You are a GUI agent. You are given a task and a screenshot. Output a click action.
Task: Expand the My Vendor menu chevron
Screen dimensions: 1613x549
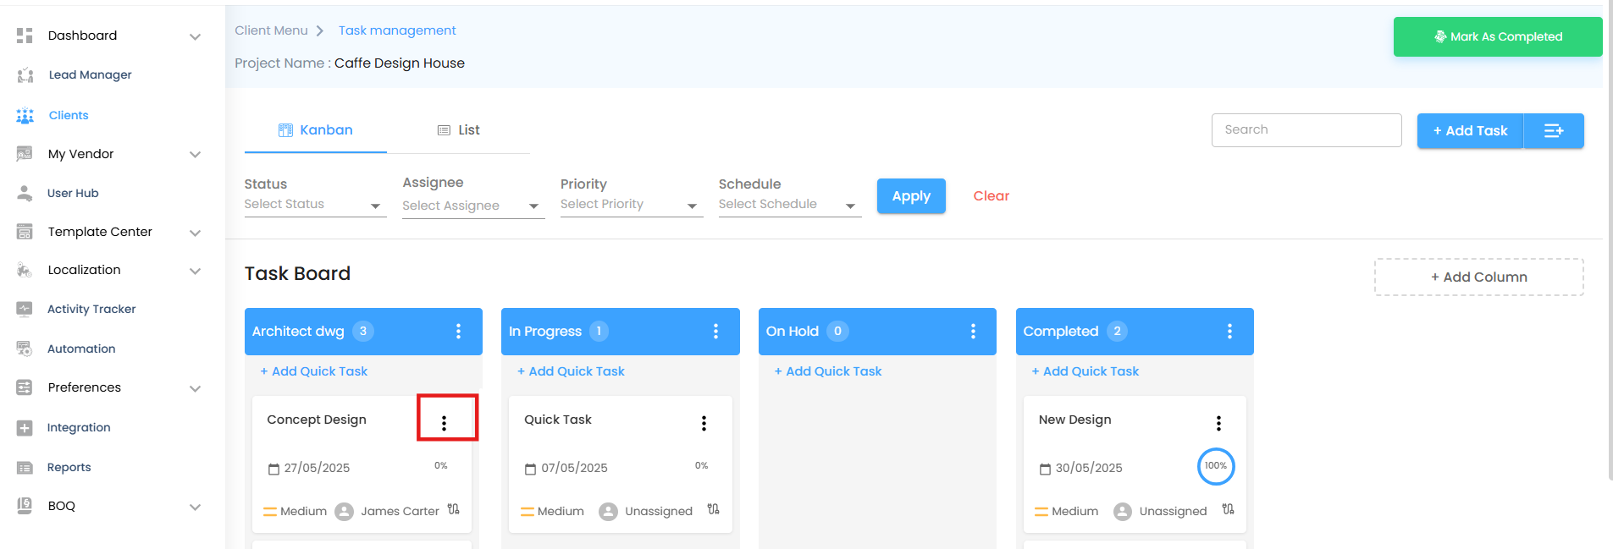coord(196,155)
